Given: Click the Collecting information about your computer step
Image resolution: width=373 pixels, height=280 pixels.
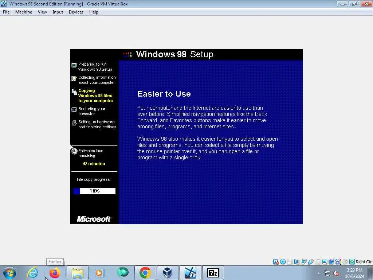Looking at the screenshot, I should [x=97, y=80].
